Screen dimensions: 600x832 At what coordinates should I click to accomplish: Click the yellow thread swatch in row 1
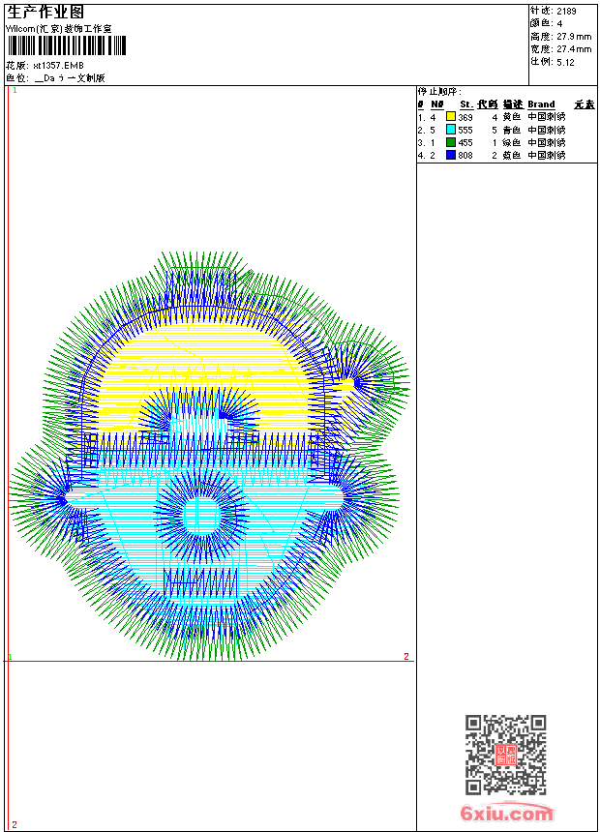pos(451,116)
